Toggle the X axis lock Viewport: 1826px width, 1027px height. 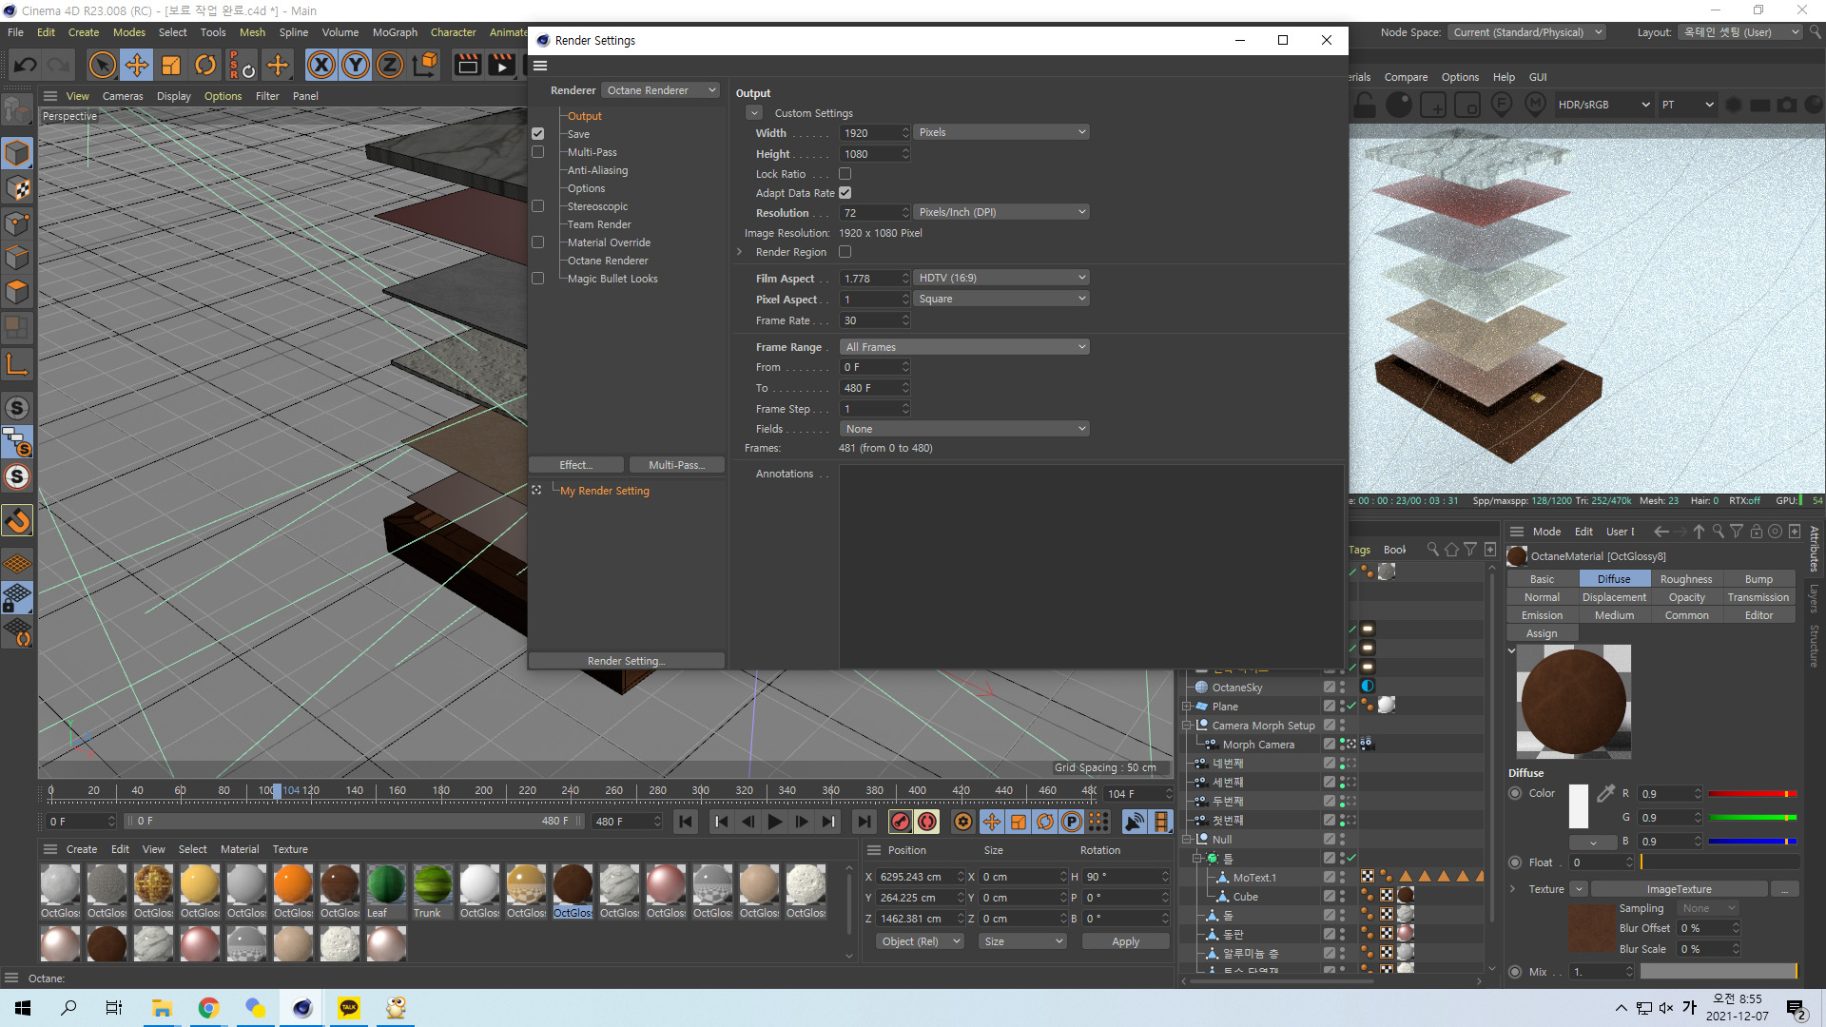[x=321, y=65]
